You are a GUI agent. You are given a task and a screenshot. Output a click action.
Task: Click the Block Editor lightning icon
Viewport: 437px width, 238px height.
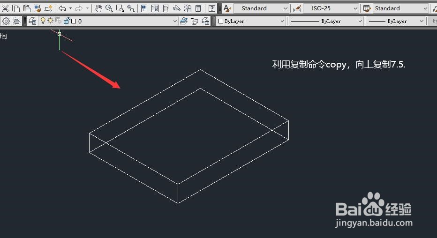click(x=48, y=8)
